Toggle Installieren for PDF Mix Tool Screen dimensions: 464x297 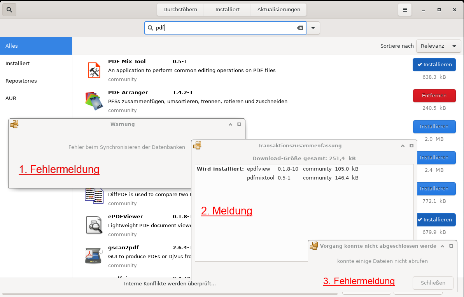434,65
